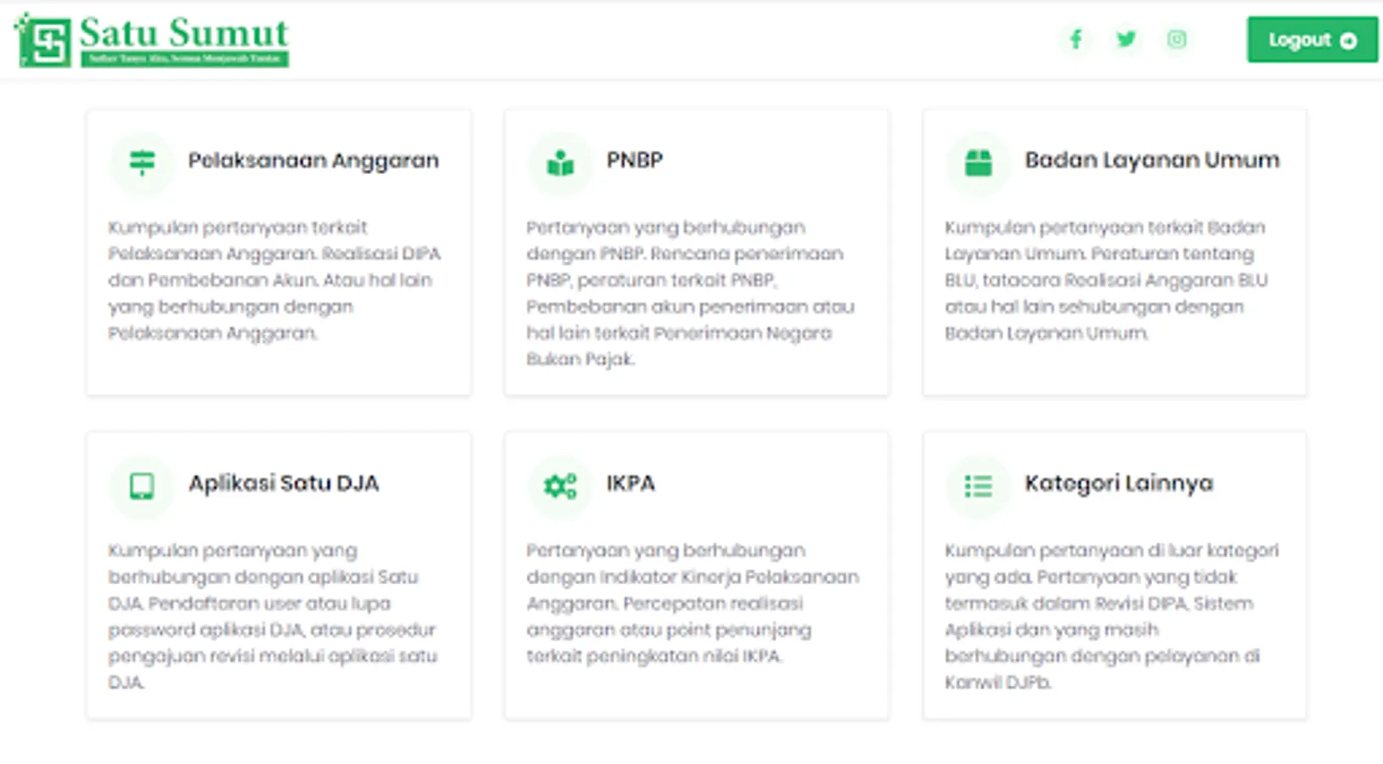Click the PNBP card description text
The height and width of the screenshot is (764, 1383).
[x=690, y=293]
